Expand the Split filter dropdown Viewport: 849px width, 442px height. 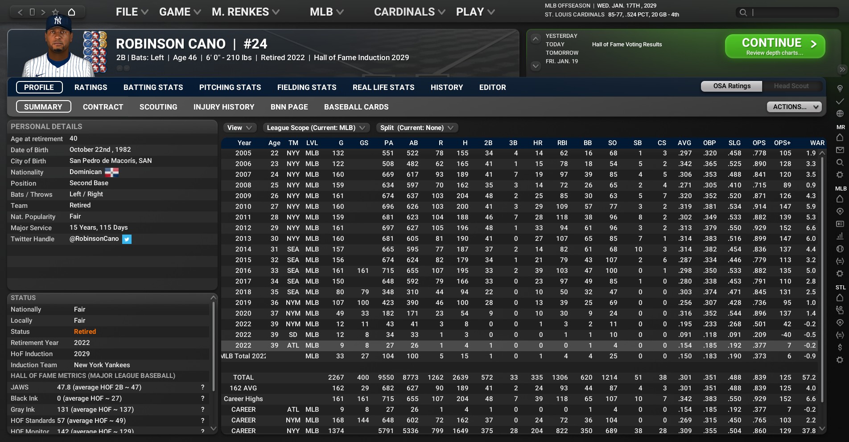coord(416,128)
